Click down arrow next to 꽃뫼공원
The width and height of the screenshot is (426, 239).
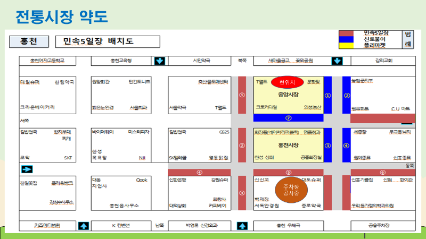pyautogui.click(x=337, y=61)
